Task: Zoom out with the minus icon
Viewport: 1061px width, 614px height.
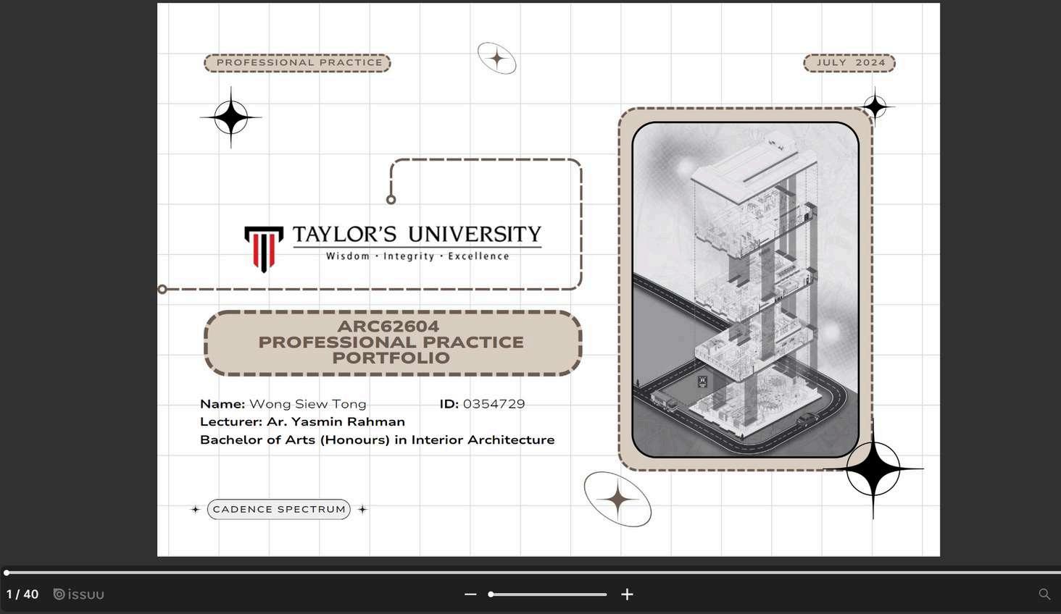Action: (x=470, y=594)
